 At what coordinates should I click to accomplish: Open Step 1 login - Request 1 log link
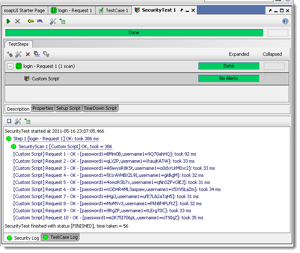pos(56,139)
